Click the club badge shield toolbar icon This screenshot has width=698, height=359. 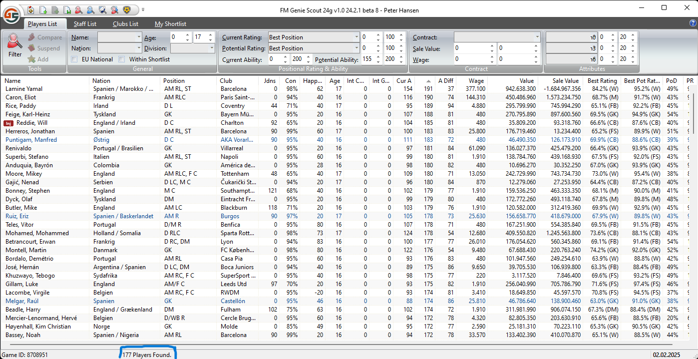point(126,9)
